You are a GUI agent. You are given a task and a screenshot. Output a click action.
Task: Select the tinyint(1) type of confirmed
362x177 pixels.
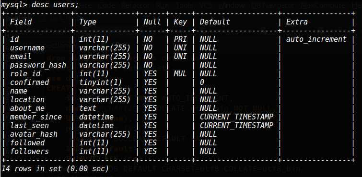coord(100,83)
